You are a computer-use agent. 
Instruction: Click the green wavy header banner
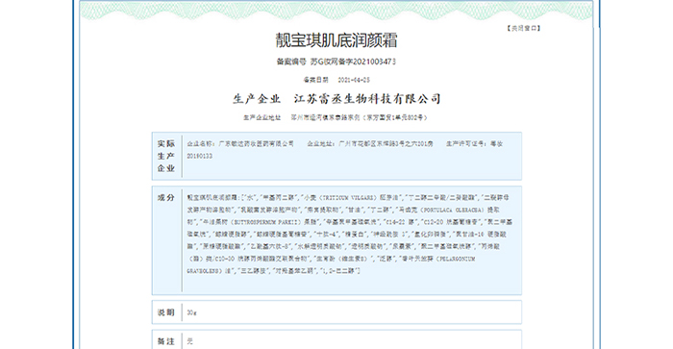pos(336,11)
